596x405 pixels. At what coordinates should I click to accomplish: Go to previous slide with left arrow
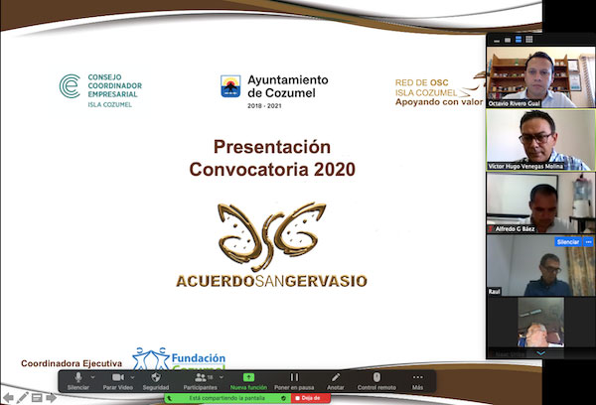pyautogui.click(x=8, y=398)
